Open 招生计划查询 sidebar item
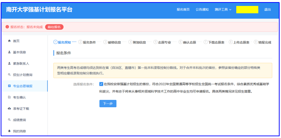 (24, 75)
